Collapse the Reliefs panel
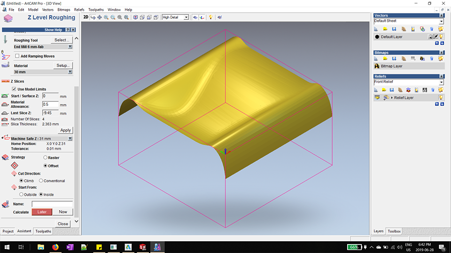This screenshot has height=253, width=451. pos(442,76)
